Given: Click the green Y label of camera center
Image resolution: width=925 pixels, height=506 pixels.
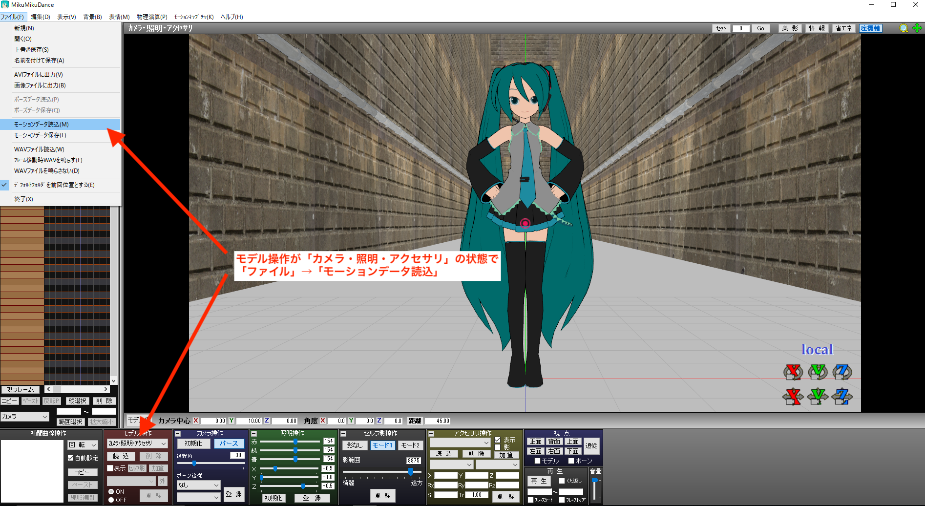Looking at the screenshot, I should (x=231, y=421).
